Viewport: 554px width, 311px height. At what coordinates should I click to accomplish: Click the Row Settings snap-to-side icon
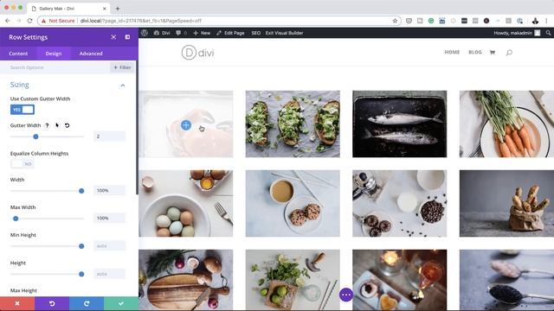click(x=127, y=37)
